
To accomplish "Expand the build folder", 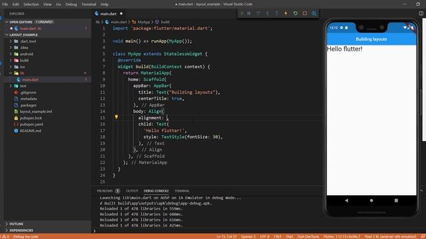I will tap(24, 60).
